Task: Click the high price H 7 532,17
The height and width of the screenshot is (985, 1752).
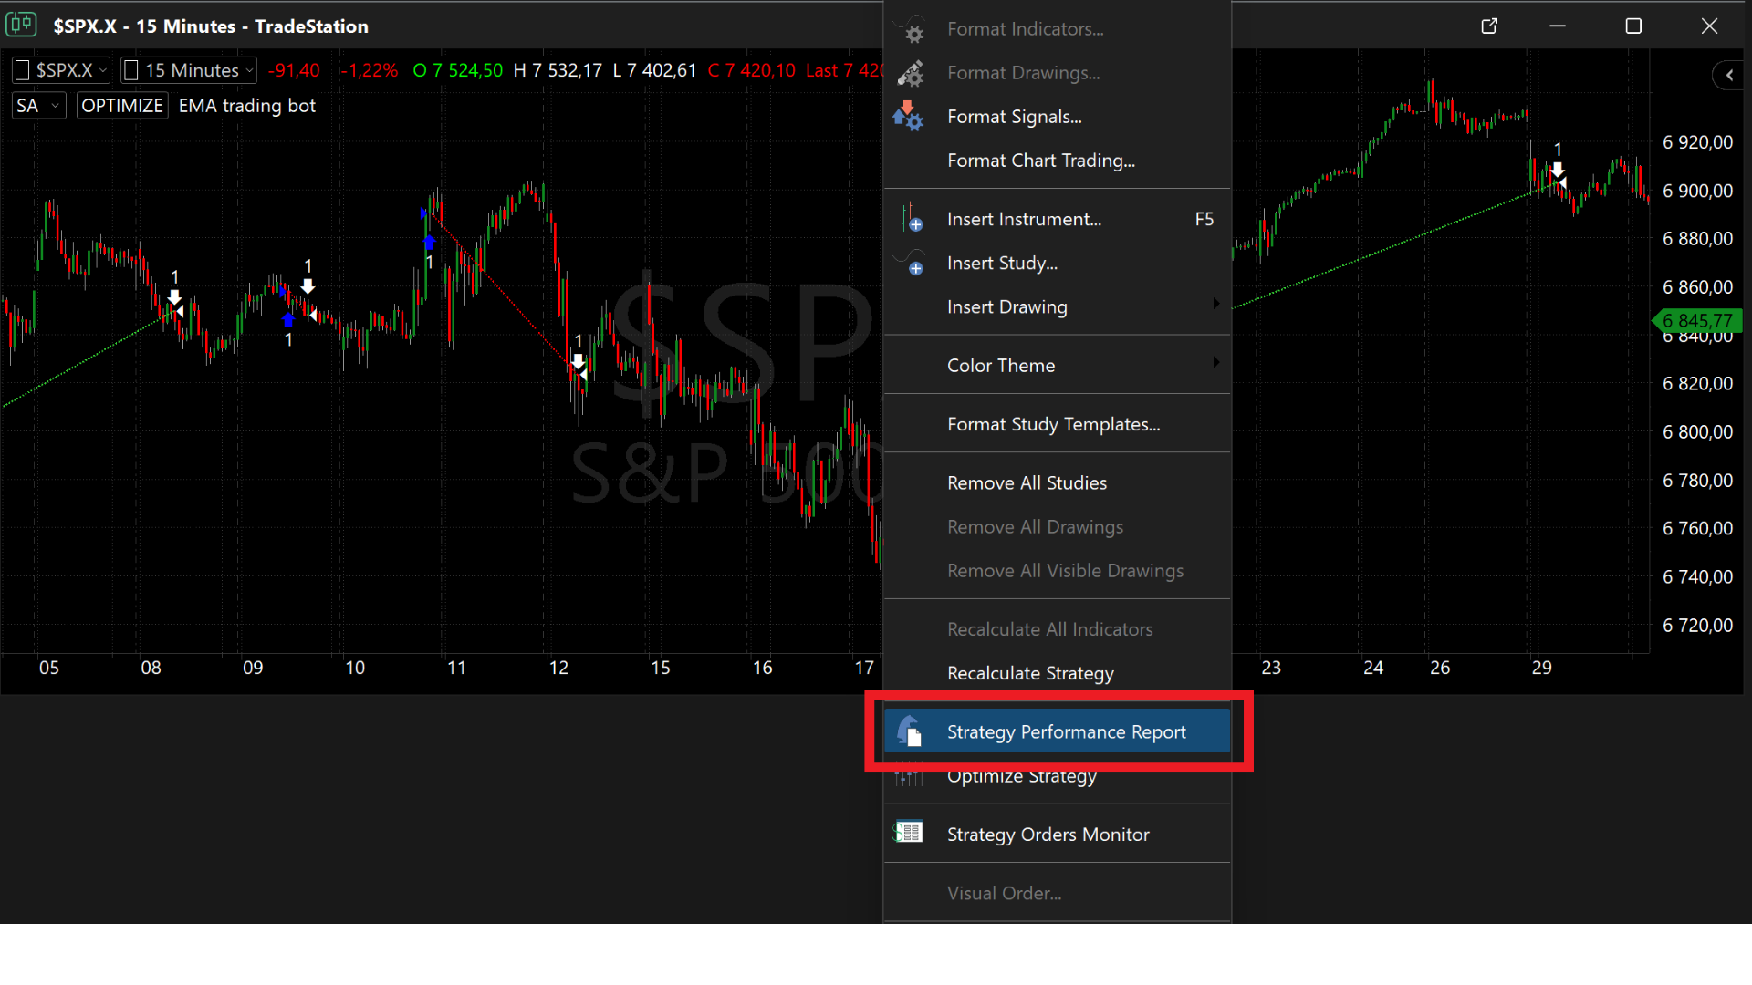Action: point(558,70)
